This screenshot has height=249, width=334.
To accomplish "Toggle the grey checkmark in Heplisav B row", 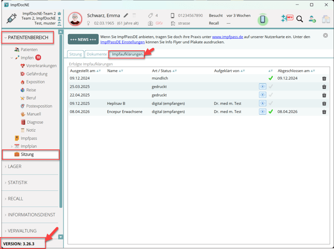I will tap(271, 103).
